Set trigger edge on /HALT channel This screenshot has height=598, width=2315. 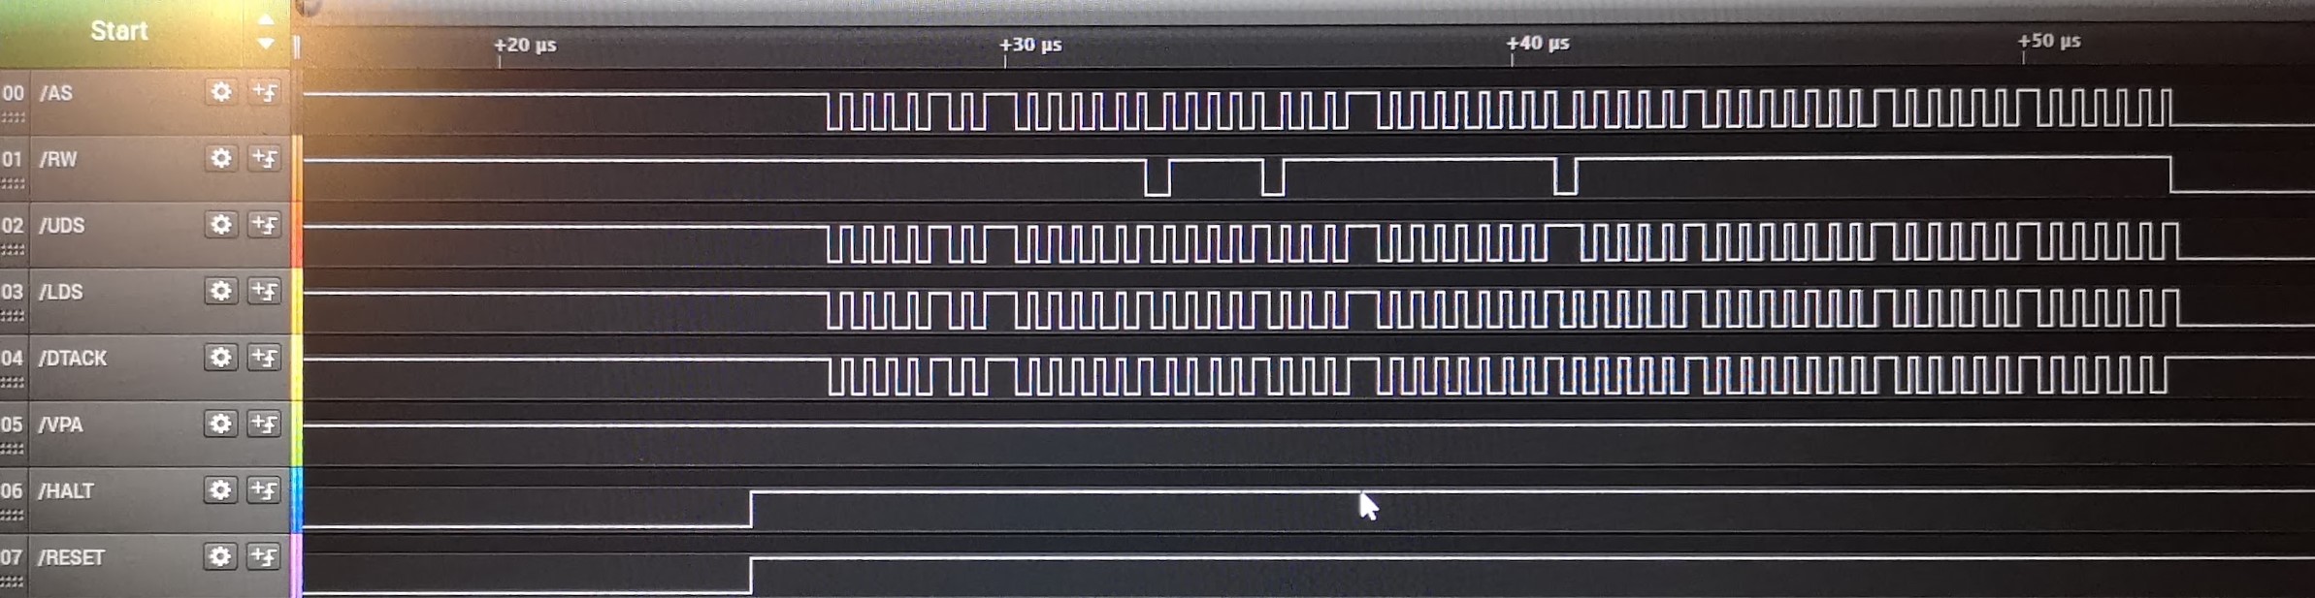tap(264, 490)
